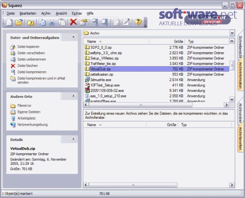Select Setup_VIMeteo.zip file
The height and width of the screenshot is (198, 245).
point(104,58)
